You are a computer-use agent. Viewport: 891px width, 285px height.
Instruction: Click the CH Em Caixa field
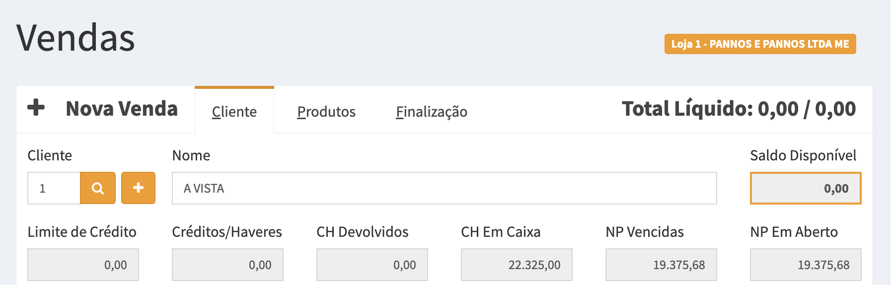[517, 265]
